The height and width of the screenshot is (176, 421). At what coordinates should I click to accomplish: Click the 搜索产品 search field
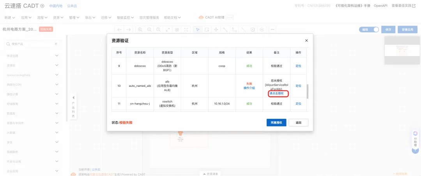point(32,44)
